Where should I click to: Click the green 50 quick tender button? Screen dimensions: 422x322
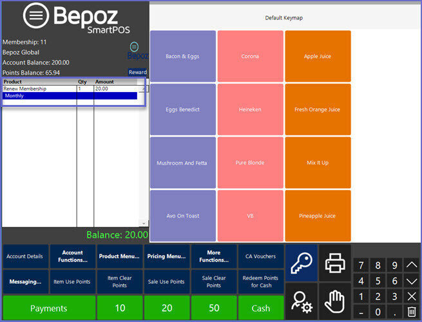coord(214,308)
